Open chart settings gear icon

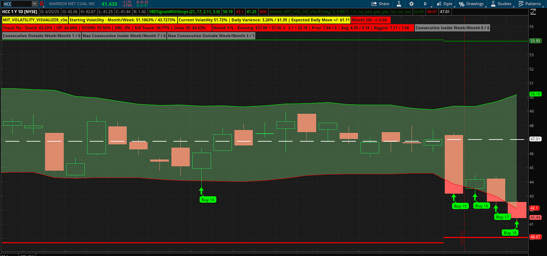(x=412, y=4)
